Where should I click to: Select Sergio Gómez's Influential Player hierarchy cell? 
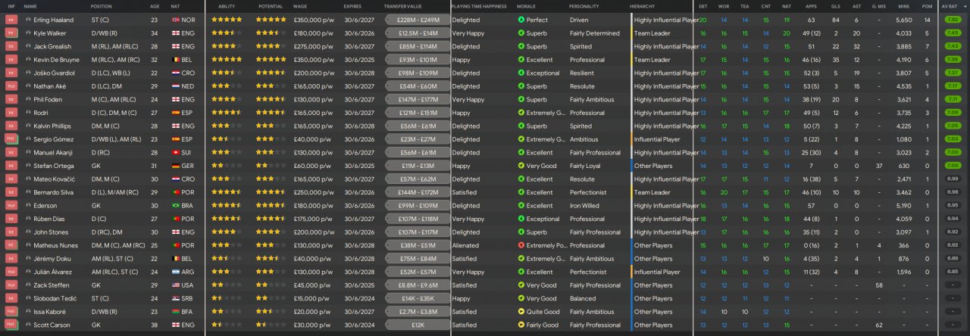[657, 139]
